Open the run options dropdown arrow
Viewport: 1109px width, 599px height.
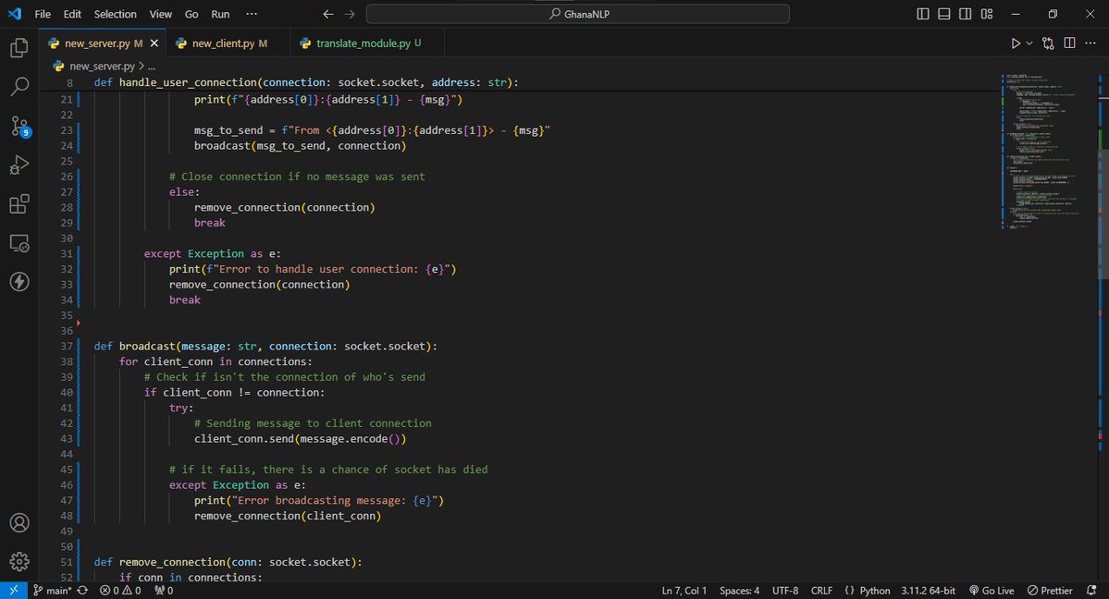point(1029,43)
